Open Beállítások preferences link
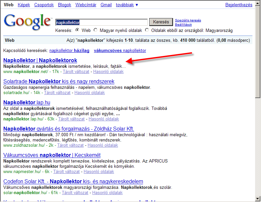The height and width of the screenshot is (202, 261). [x=183, y=25]
